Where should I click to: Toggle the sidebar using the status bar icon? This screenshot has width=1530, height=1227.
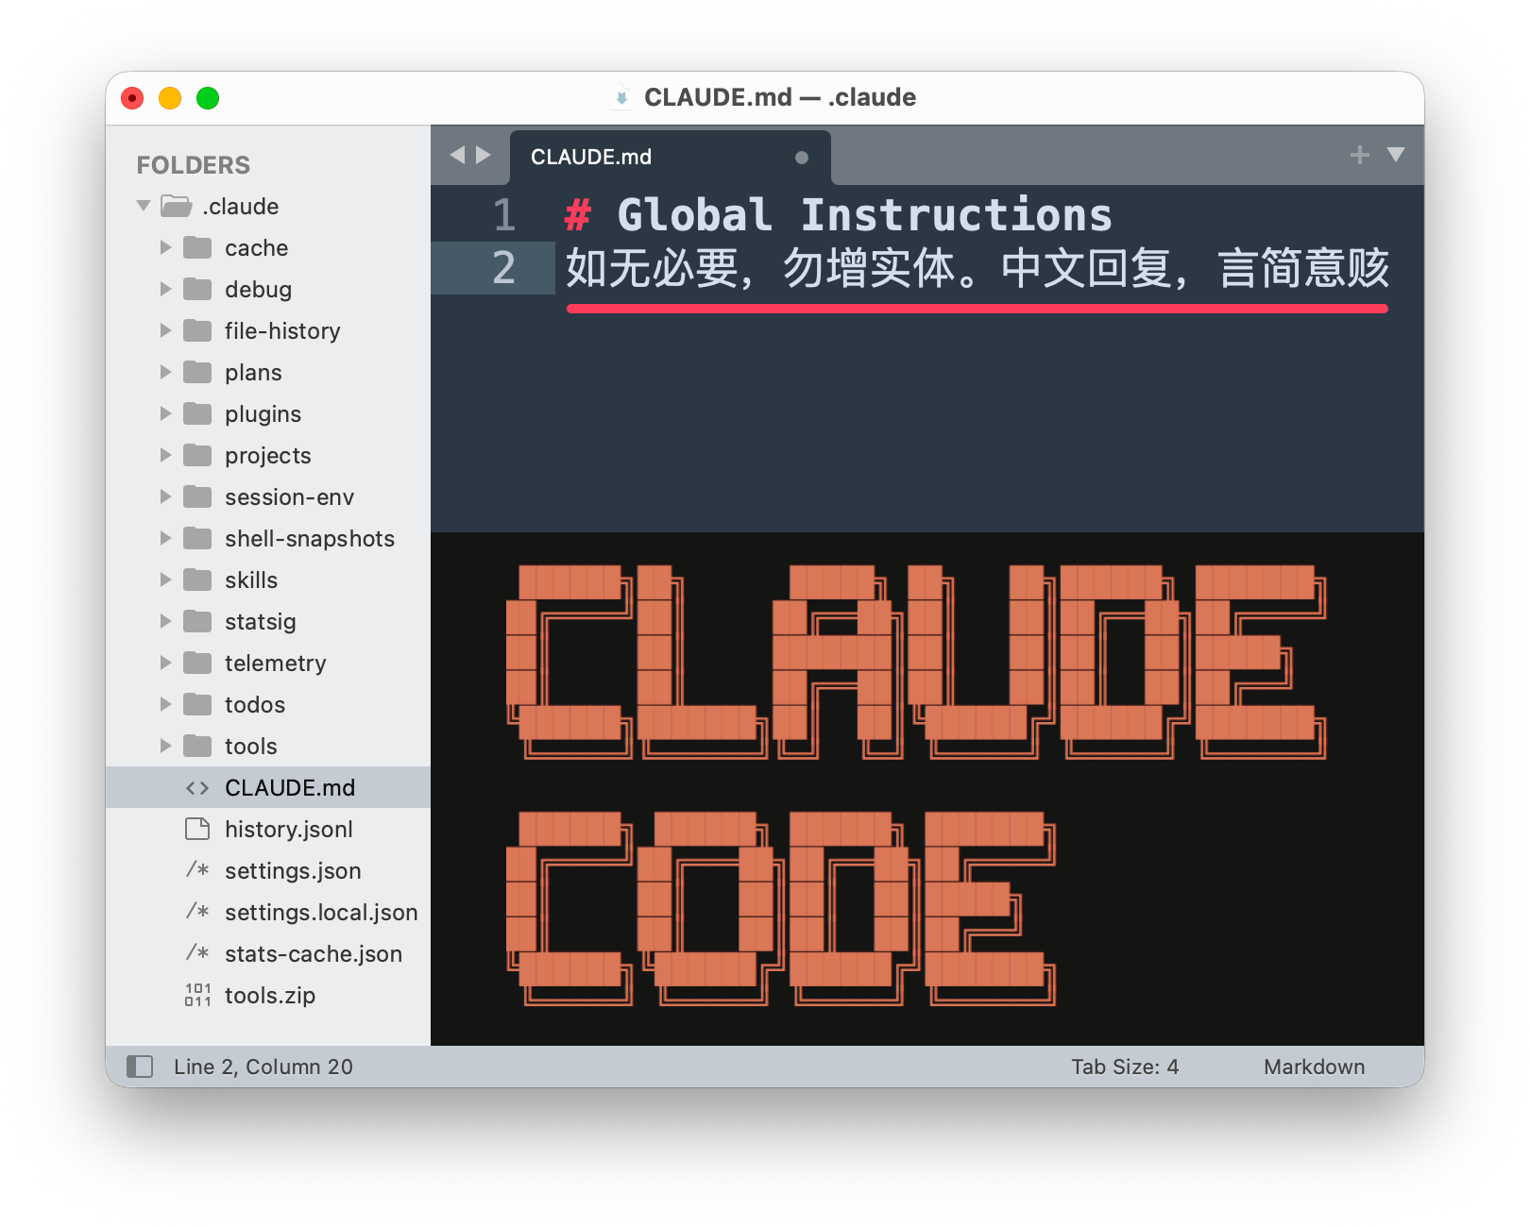tap(140, 1067)
